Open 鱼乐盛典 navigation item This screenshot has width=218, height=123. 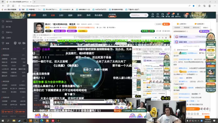[98, 15]
